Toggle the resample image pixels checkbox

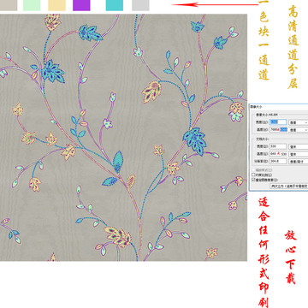[x=253, y=180]
